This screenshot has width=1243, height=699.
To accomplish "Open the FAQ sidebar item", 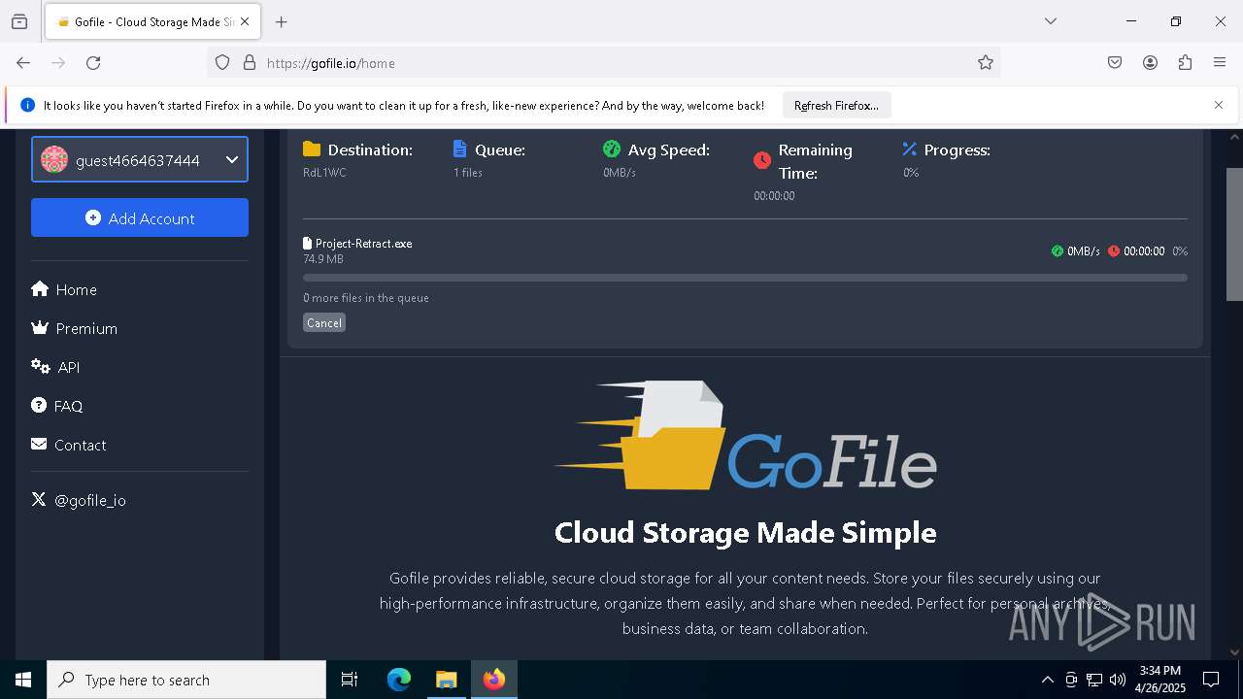I will coord(57,406).
